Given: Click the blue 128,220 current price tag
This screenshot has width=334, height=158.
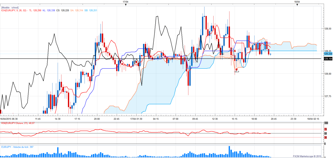Looking at the screenshot, I should pyautogui.click(x=328, y=54).
